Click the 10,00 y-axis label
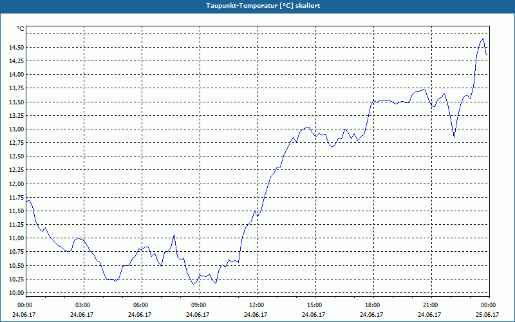 pyautogui.click(x=17, y=293)
